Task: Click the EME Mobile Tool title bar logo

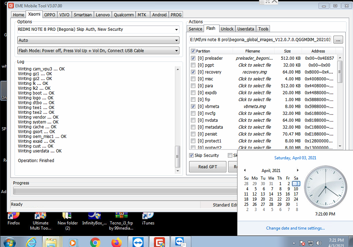Action: click(11, 6)
